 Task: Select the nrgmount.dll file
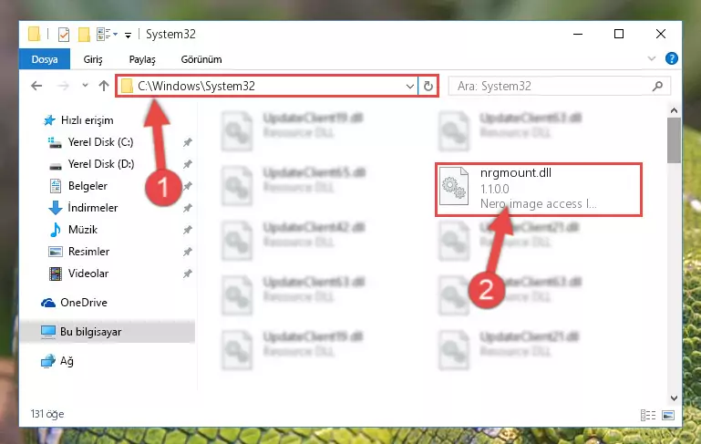(x=538, y=189)
